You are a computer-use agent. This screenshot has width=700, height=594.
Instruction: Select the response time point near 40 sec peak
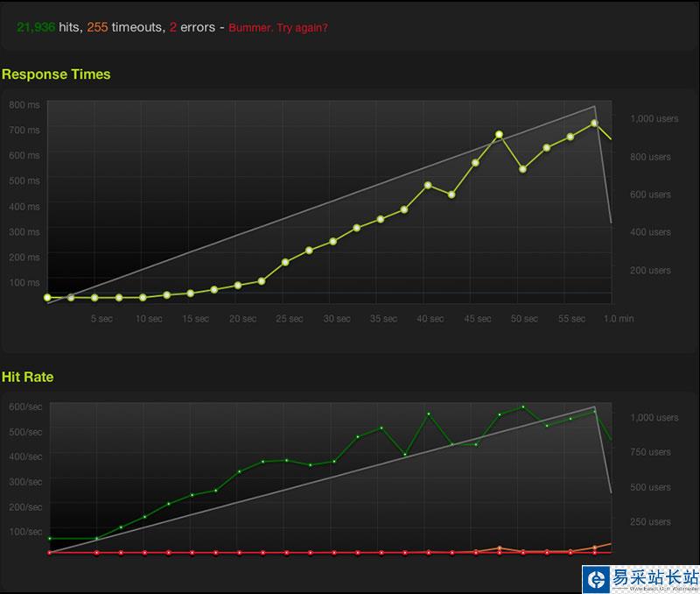(428, 185)
